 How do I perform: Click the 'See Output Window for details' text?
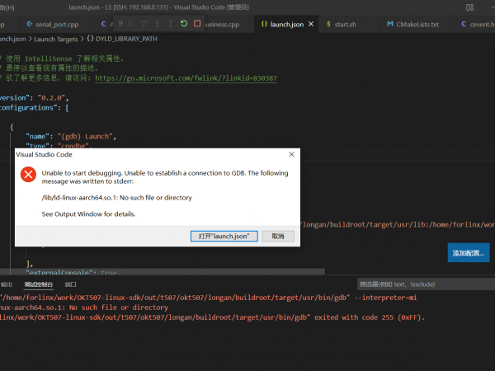(89, 214)
